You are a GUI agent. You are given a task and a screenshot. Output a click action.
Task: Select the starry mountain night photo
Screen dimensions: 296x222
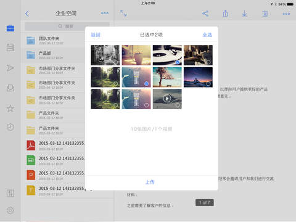click(x=198, y=77)
